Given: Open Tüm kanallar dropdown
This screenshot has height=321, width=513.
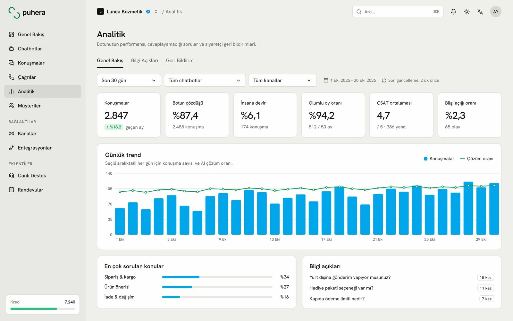Looking at the screenshot, I should tap(282, 80).
